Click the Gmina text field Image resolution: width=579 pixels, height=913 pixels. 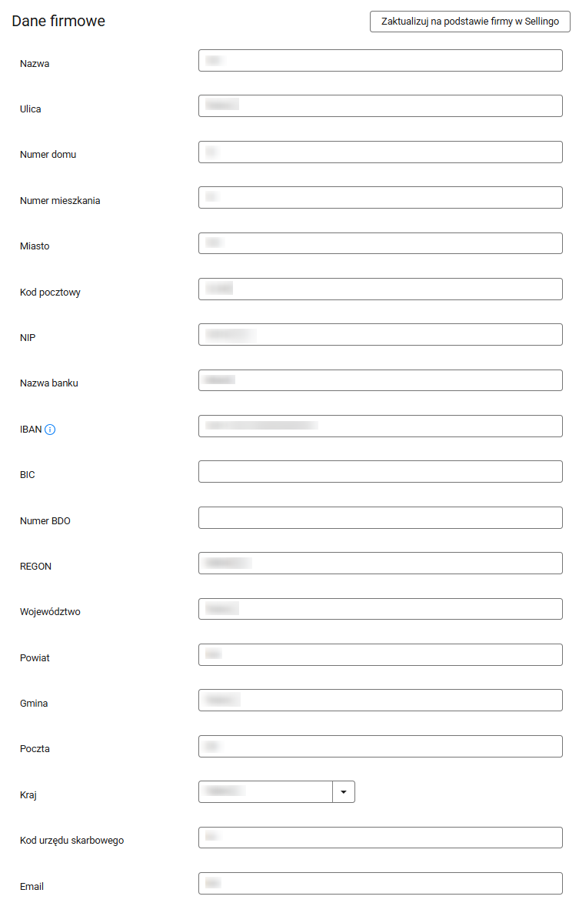(380, 701)
